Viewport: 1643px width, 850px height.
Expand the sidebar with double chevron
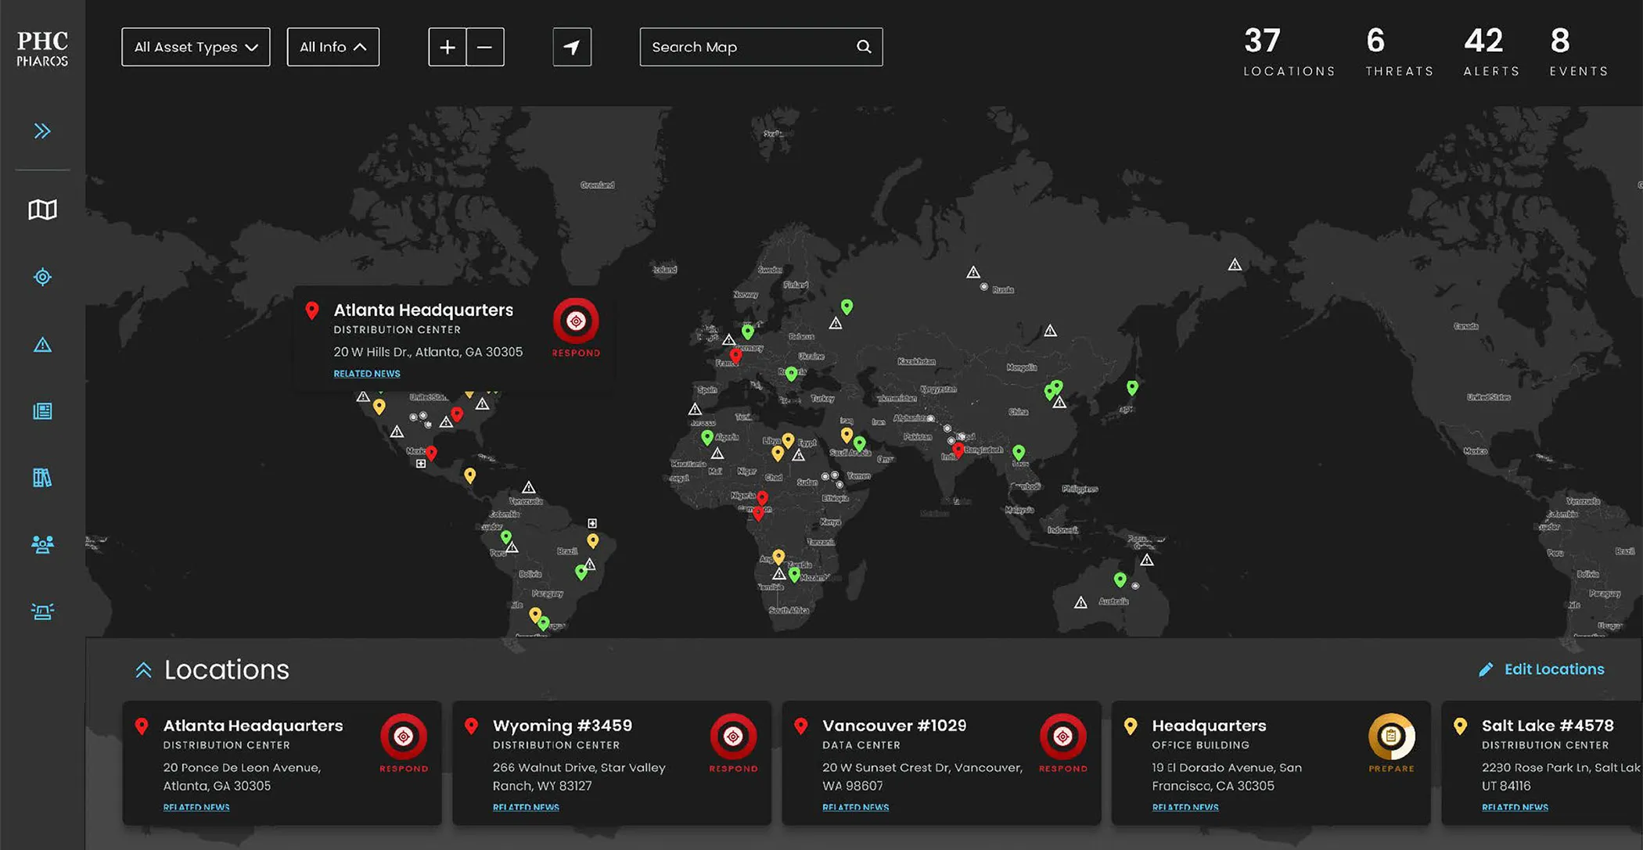click(x=42, y=131)
